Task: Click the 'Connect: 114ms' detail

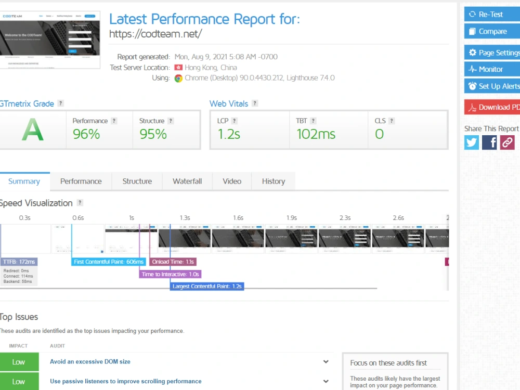Action: 18,276
